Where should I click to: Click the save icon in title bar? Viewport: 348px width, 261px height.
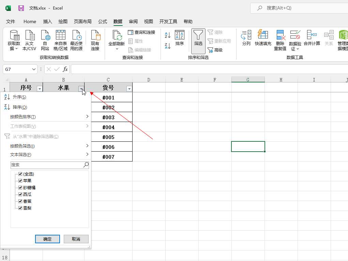pos(21,8)
